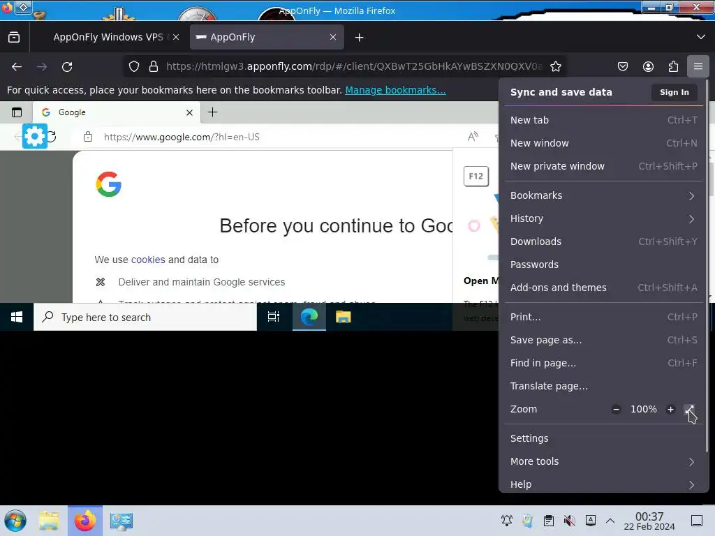
Task: Expand the More tools submenu
Action: 604,462
